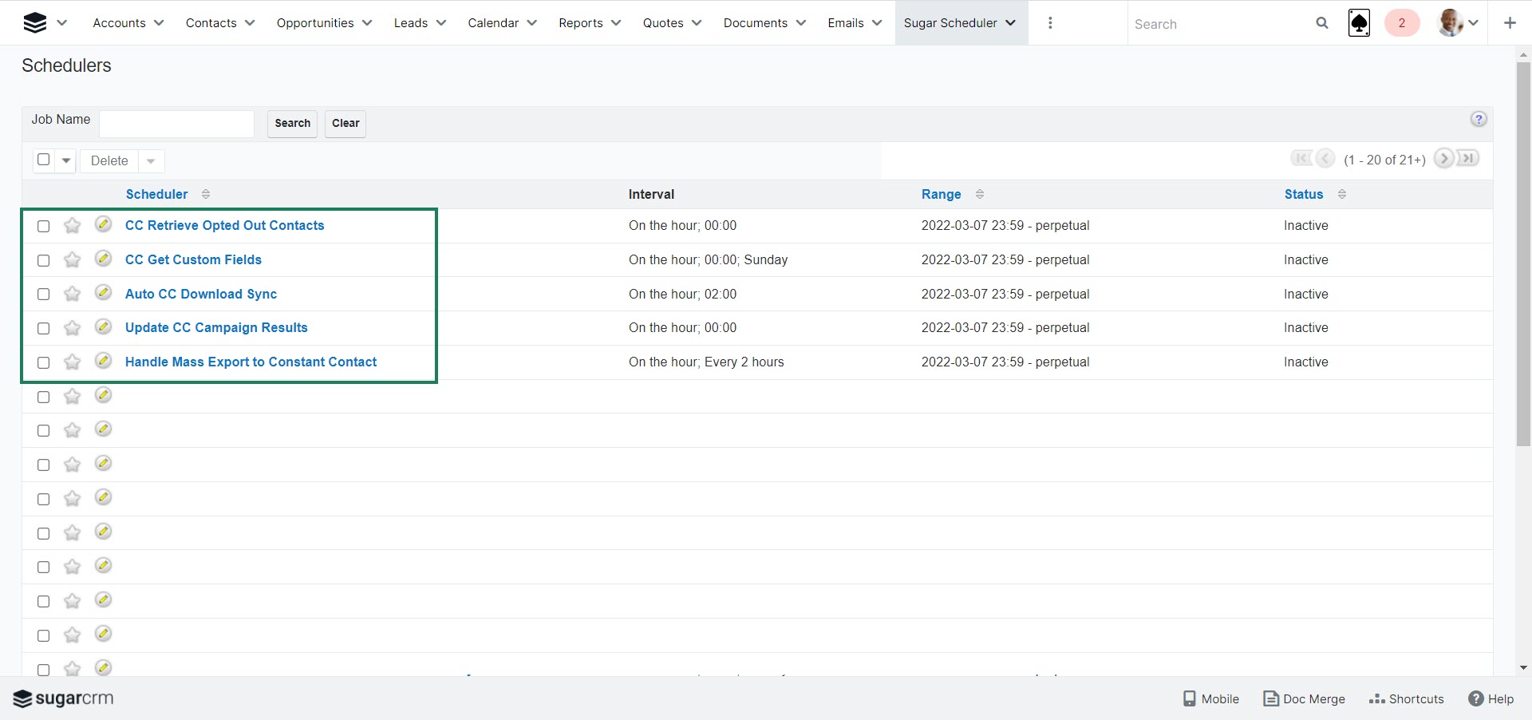The height and width of the screenshot is (720, 1532).
Task: Expand the Delete actions dropdown arrow
Action: [151, 161]
